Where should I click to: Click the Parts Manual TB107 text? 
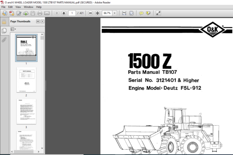(x=153, y=72)
